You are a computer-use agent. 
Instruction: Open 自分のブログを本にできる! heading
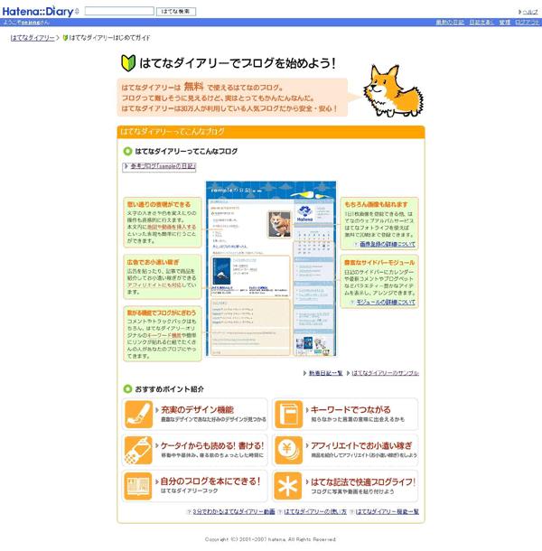210,481
